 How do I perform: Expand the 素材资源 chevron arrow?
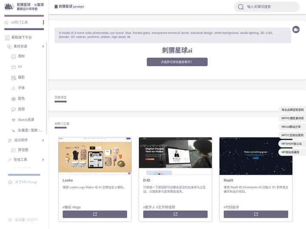43,47
